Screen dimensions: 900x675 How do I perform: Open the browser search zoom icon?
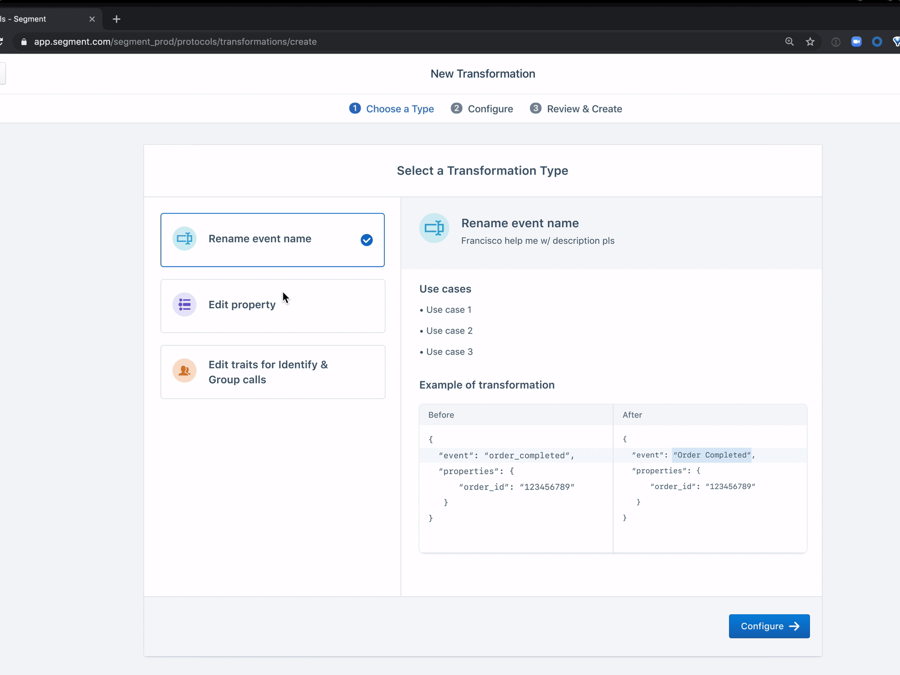789,42
